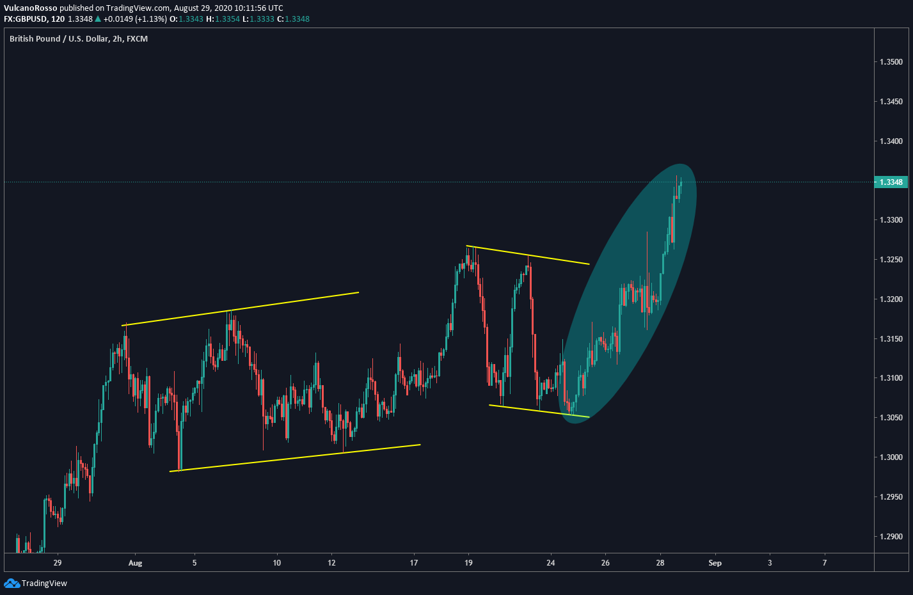Click the open value O:1.3343
The width and height of the screenshot is (913, 595).
click(186, 19)
